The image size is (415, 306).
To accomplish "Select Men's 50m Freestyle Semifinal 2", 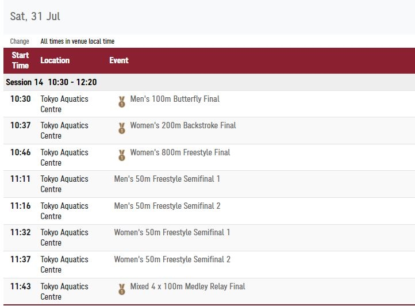I will click(167, 206).
